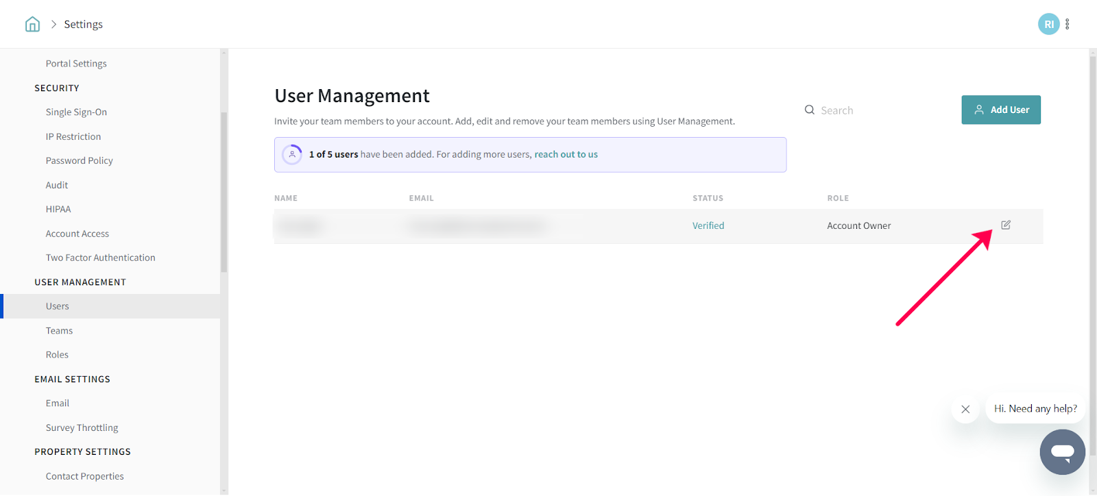The height and width of the screenshot is (496, 1097).
Task: Click the search magnifier icon
Action: pyautogui.click(x=810, y=110)
